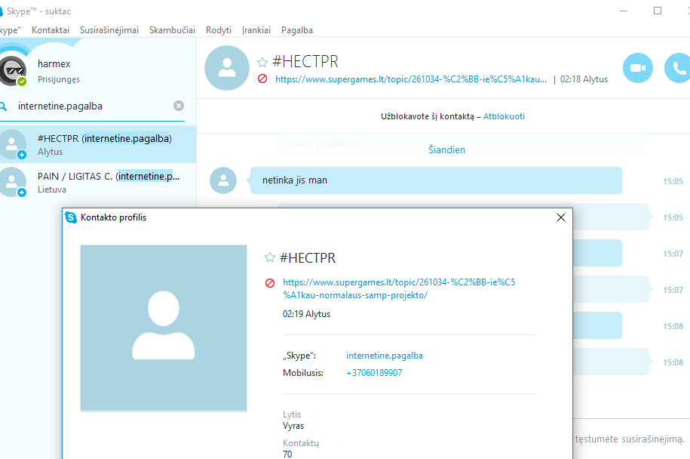Click the #HECTPR avatar in the conversation header
The width and height of the screenshot is (690, 459).
click(x=227, y=68)
